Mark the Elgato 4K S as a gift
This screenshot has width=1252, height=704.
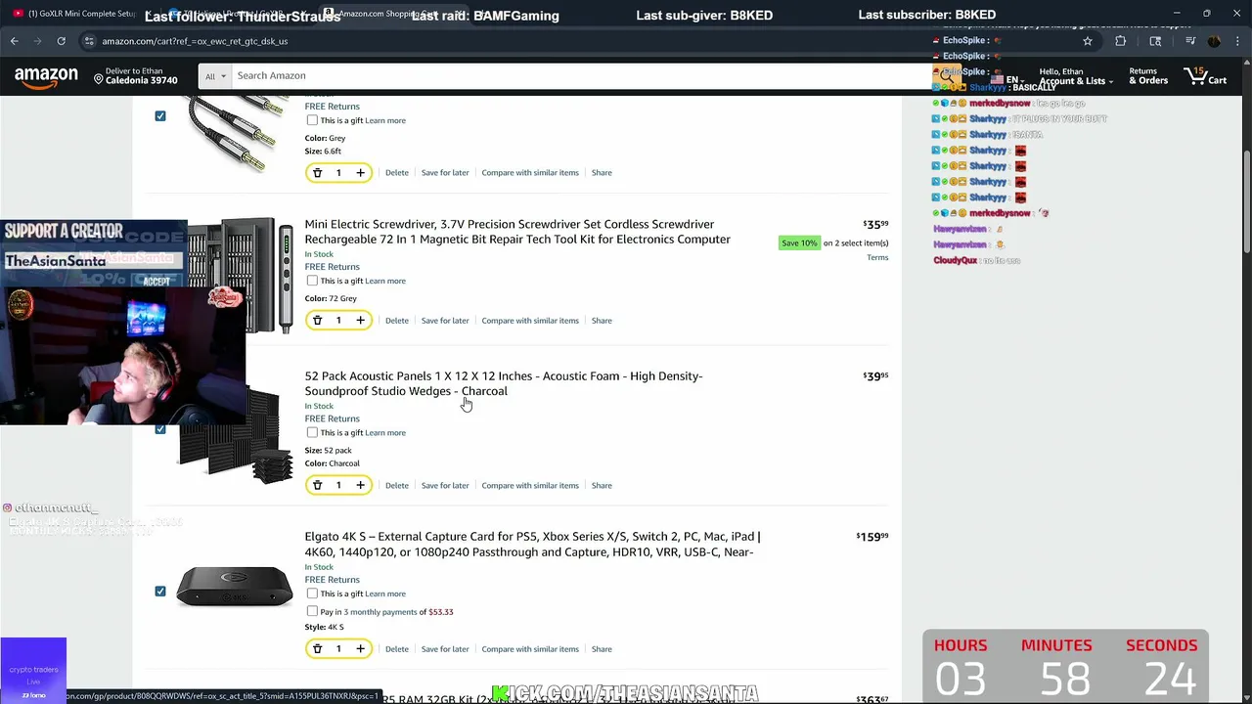click(312, 594)
